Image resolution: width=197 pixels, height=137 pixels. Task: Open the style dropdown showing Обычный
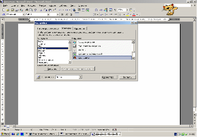point(23,15)
